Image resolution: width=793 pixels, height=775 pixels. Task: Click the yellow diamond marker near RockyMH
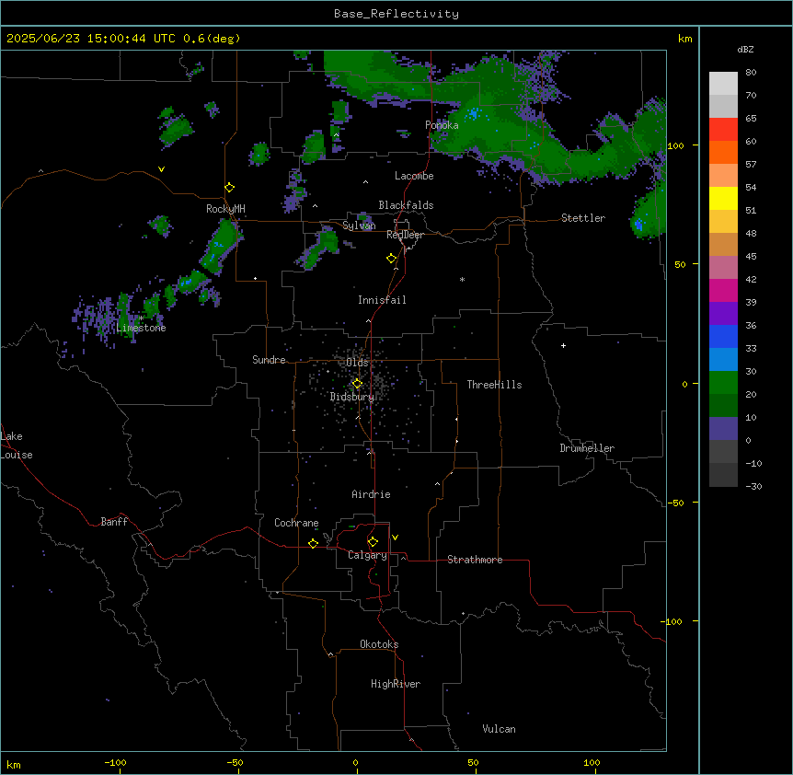click(x=229, y=188)
